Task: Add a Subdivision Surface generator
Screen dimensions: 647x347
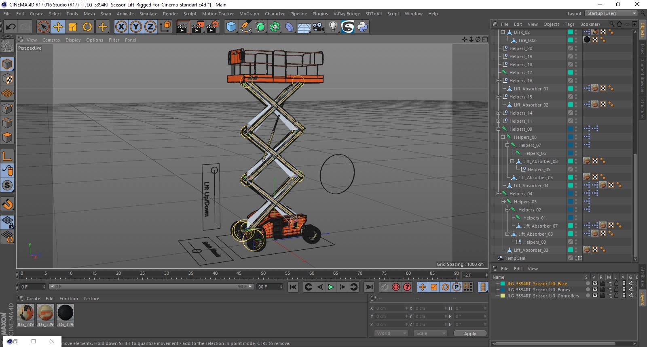Action: click(260, 27)
